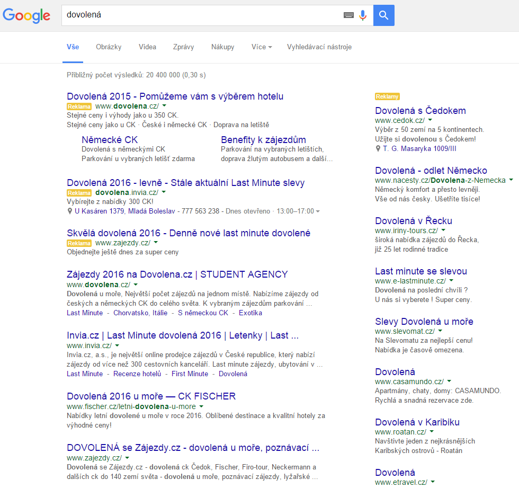Screen dimensions: 519x488
Task: Open 'Skvělá dovolená 2016' ad link
Action: pyautogui.click(x=189, y=233)
